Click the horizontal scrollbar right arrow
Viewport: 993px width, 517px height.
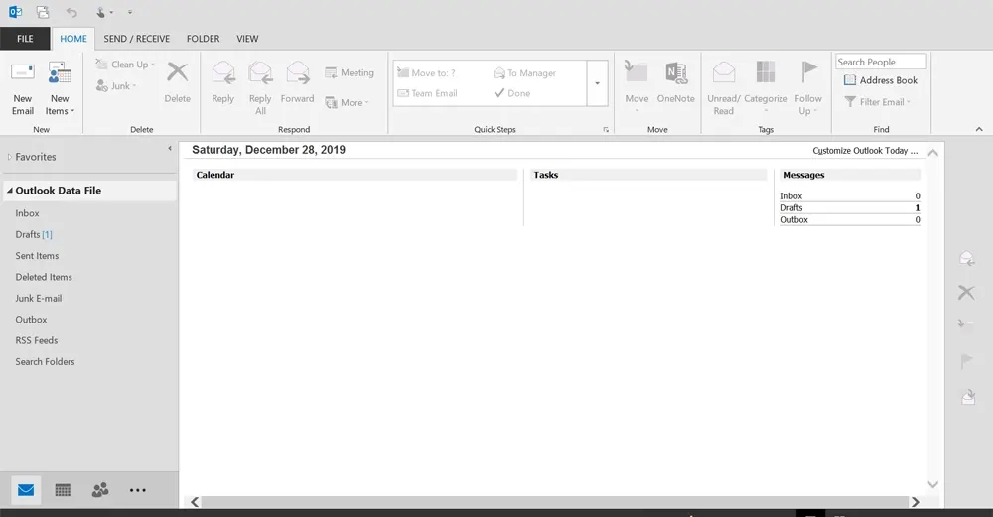pos(916,502)
